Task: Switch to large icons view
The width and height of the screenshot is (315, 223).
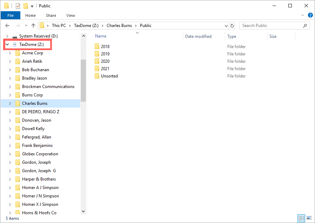Action: pos(309,218)
